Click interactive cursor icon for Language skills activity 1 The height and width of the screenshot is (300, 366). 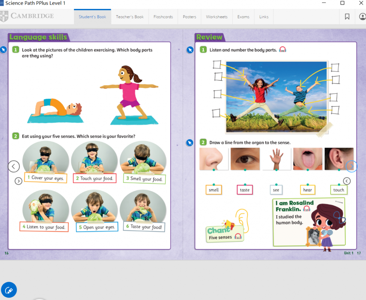(4, 50)
